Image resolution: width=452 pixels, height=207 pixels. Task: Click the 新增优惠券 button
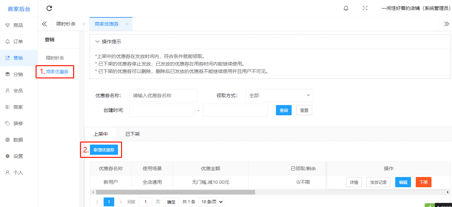tap(104, 150)
